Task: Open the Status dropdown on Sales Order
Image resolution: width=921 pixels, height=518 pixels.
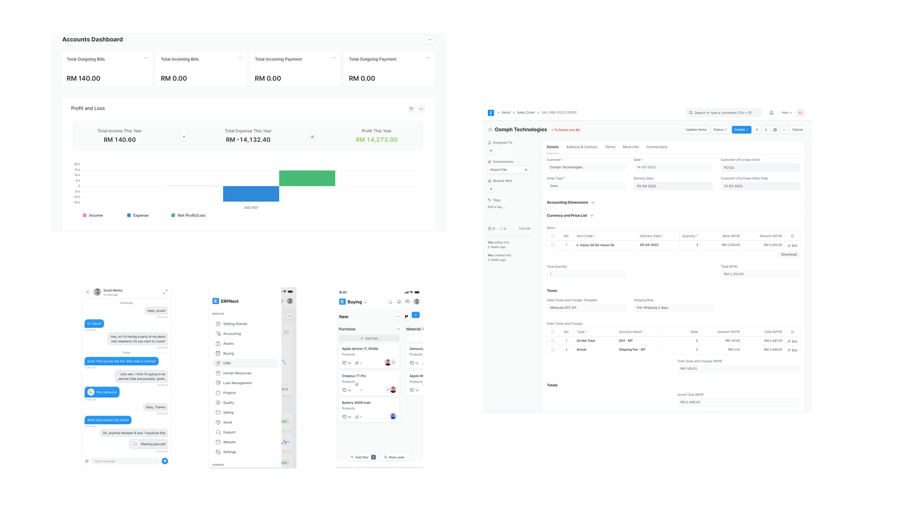Action: click(x=720, y=130)
